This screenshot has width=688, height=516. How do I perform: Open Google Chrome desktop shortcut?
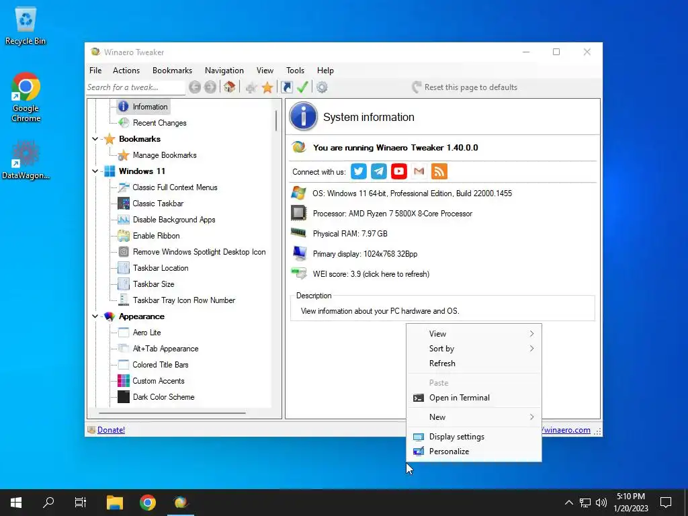click(26, 97)
